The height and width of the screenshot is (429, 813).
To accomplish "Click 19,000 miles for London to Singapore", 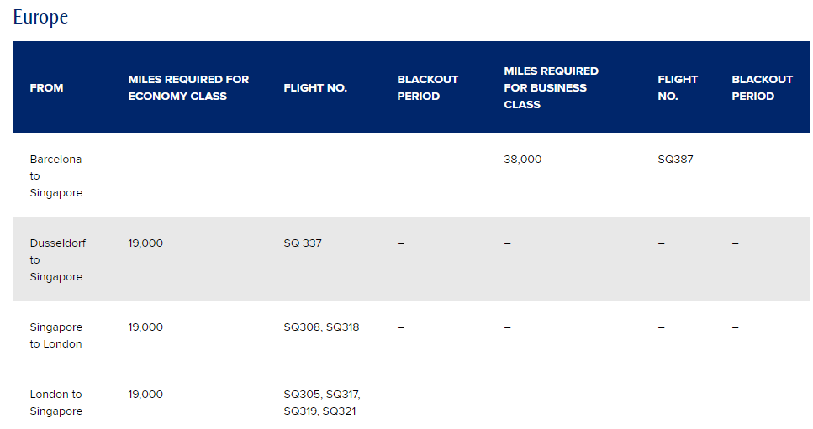I will pyautogui.click(x=145, y=394).
